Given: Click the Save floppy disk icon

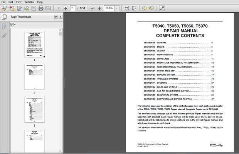Looking at the screenshot, I should [34, 8].
